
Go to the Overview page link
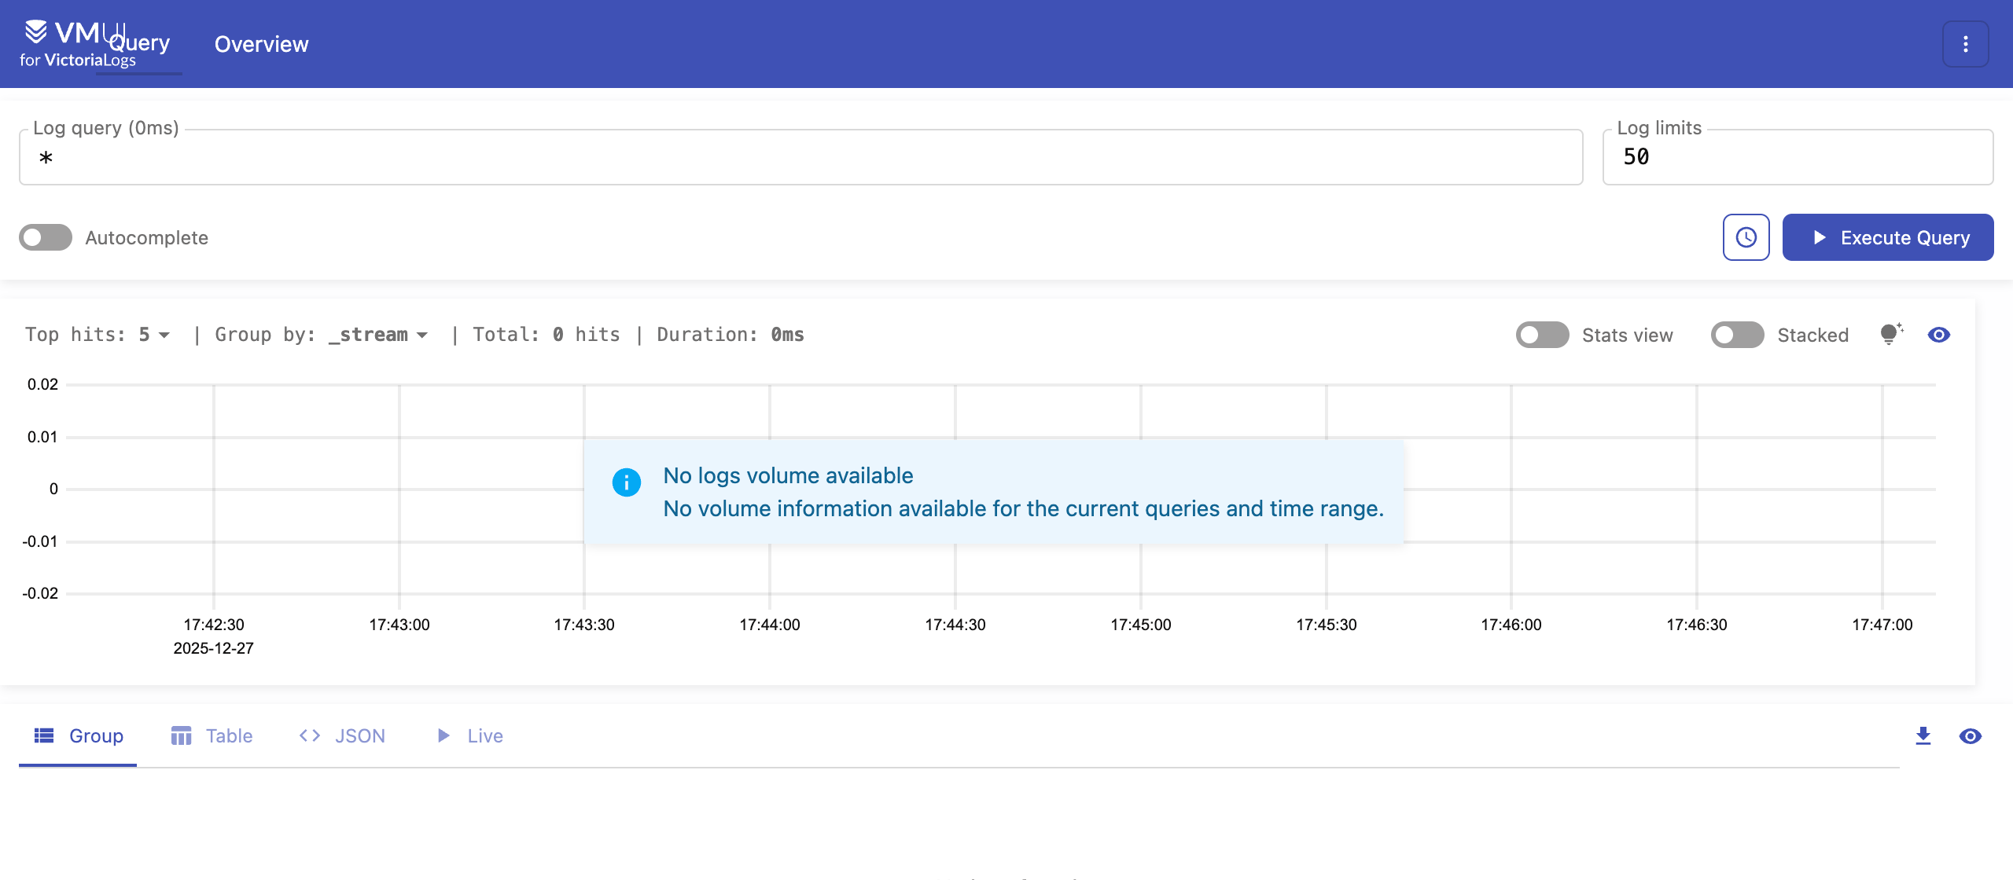[x=261, y=44]
